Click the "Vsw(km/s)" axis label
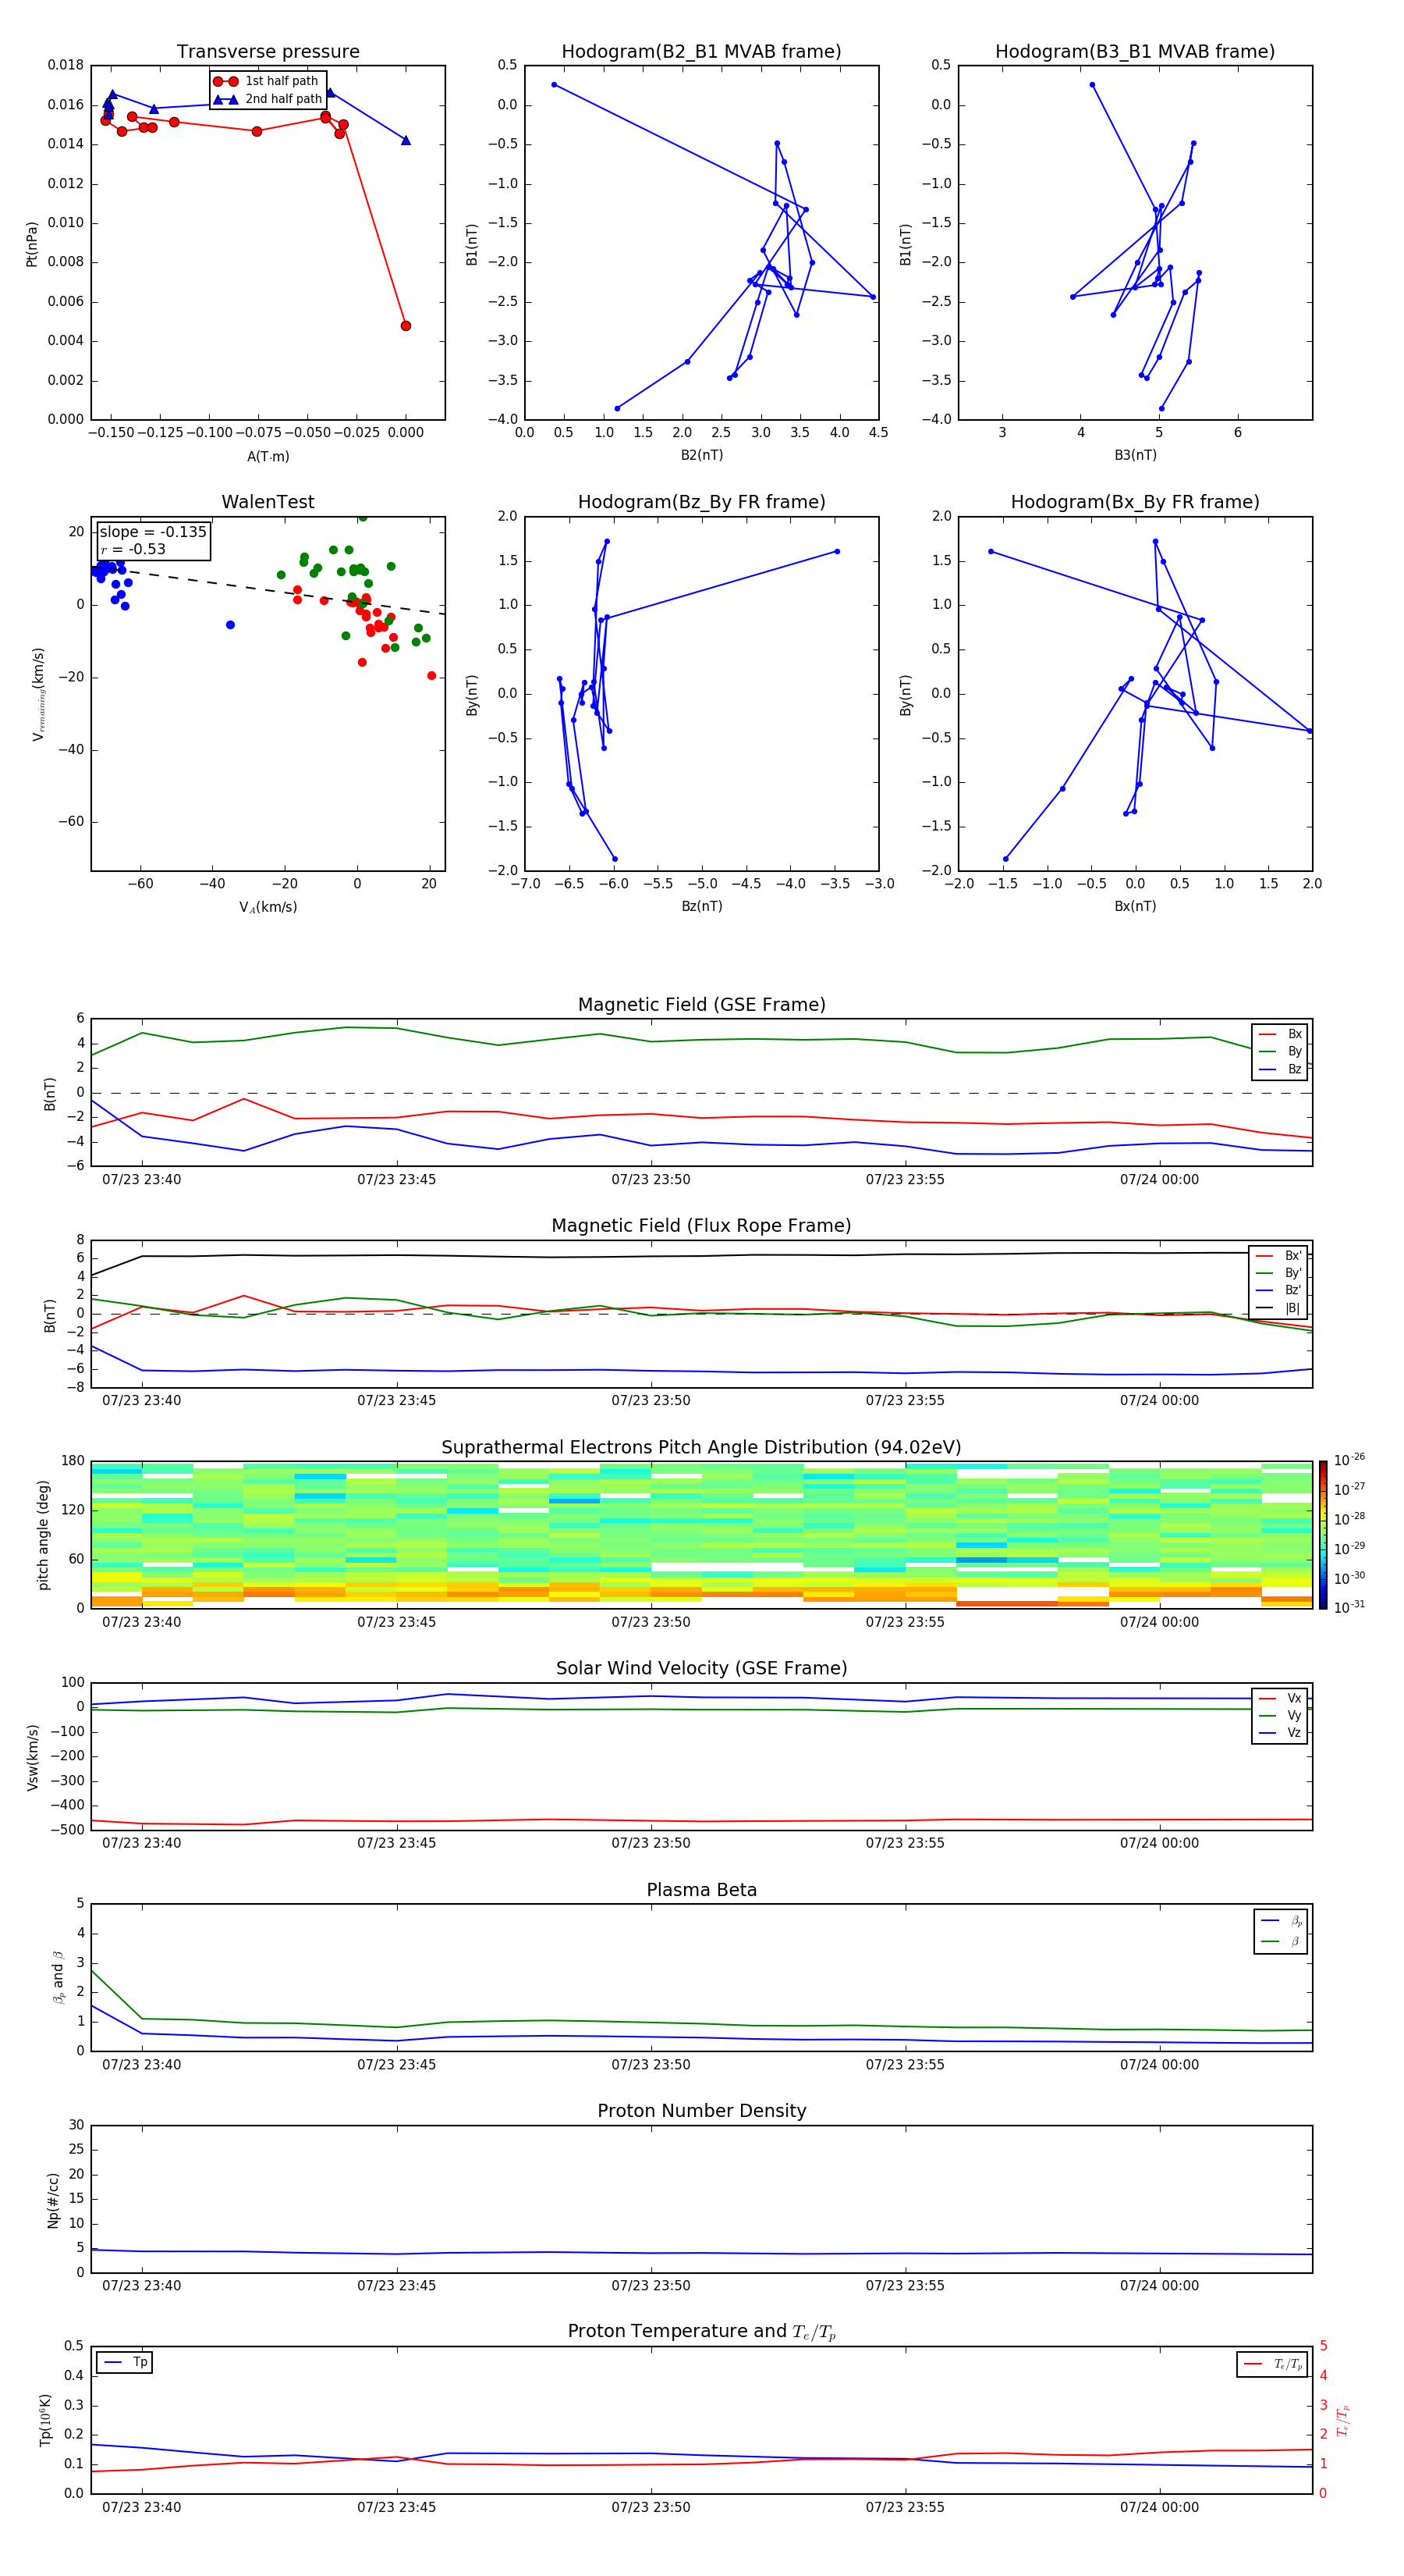Image resolution: width=1404 pixels, height=2576 pixels. click(33, 1757)
